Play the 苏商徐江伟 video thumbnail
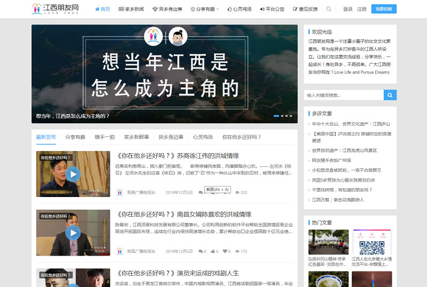Viewport: 427px width, 287px height. point(73,174)
